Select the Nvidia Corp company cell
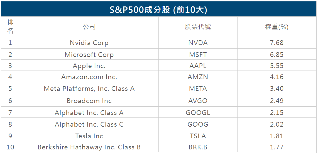 point(89,43)
